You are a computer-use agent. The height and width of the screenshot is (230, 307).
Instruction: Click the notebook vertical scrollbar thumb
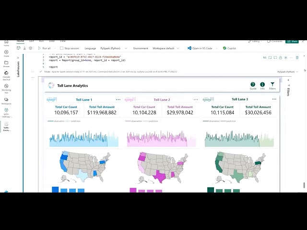point(304,185)
